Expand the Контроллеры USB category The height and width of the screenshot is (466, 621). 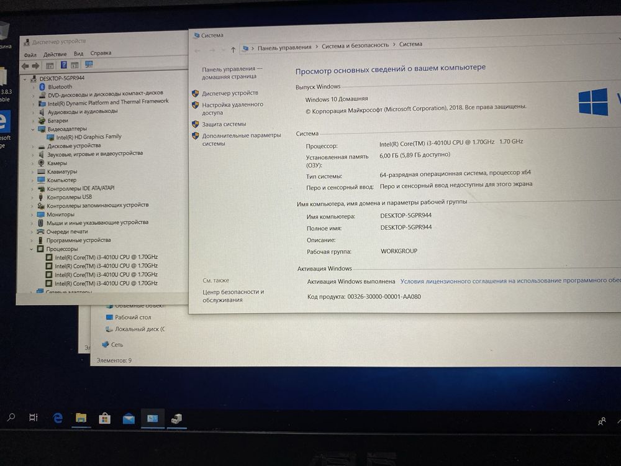pos(32,198)
